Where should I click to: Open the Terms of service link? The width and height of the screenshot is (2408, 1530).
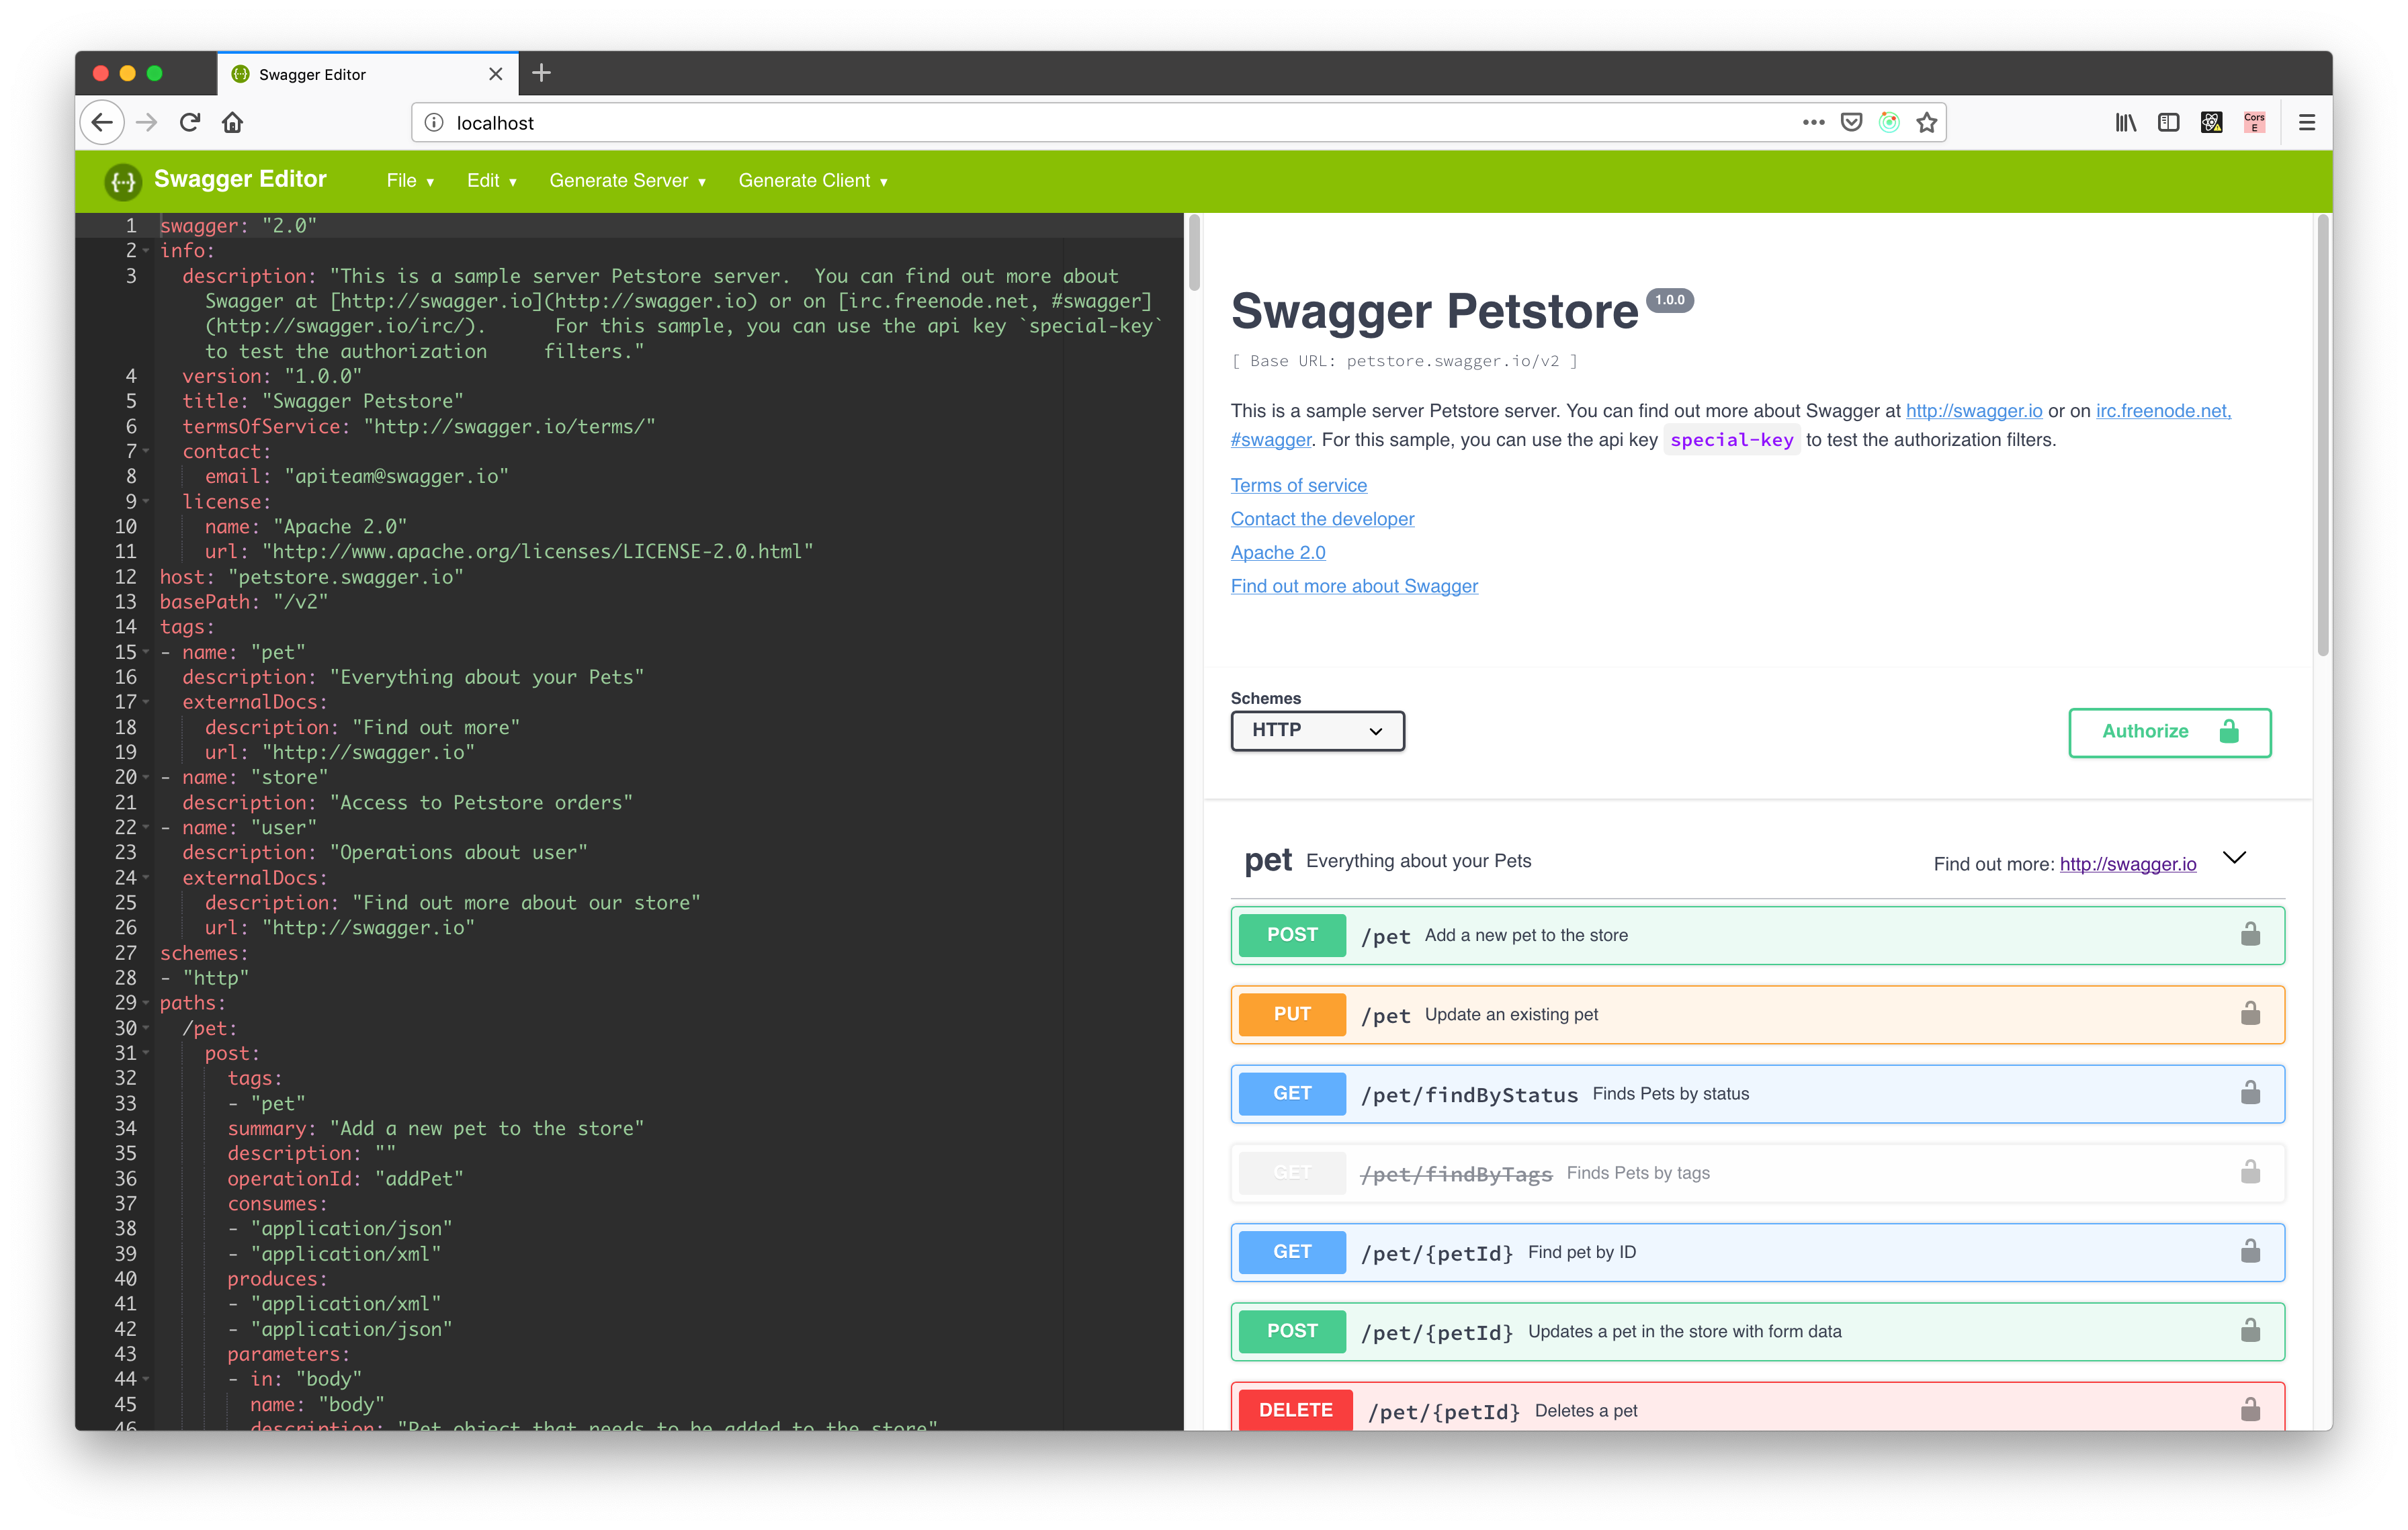coord(1298,485)
